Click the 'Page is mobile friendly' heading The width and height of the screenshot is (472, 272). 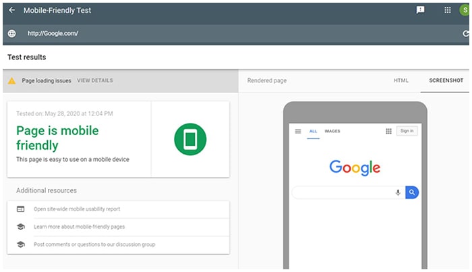57,138
